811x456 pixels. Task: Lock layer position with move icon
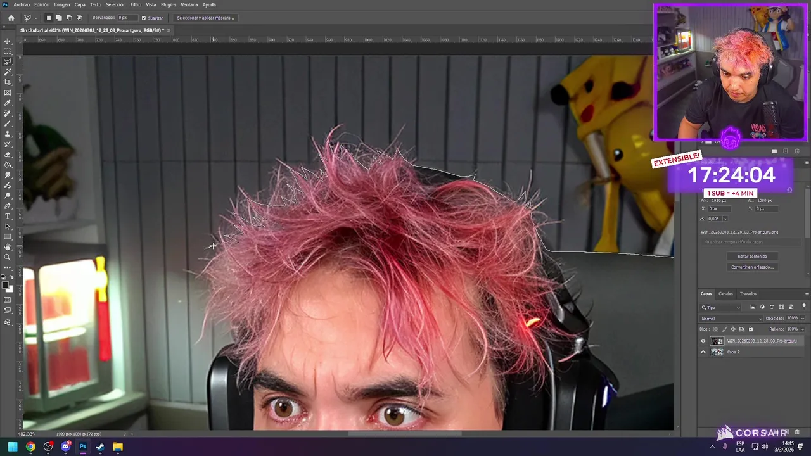pos(733,329)
